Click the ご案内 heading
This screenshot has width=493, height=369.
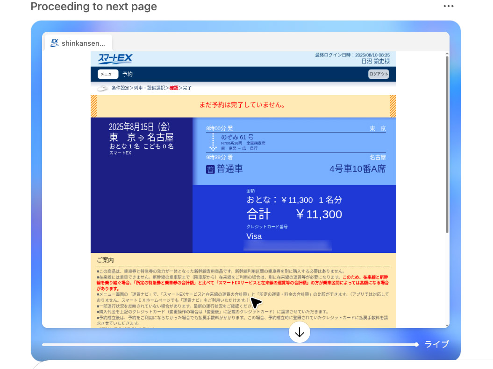point(105,260)
